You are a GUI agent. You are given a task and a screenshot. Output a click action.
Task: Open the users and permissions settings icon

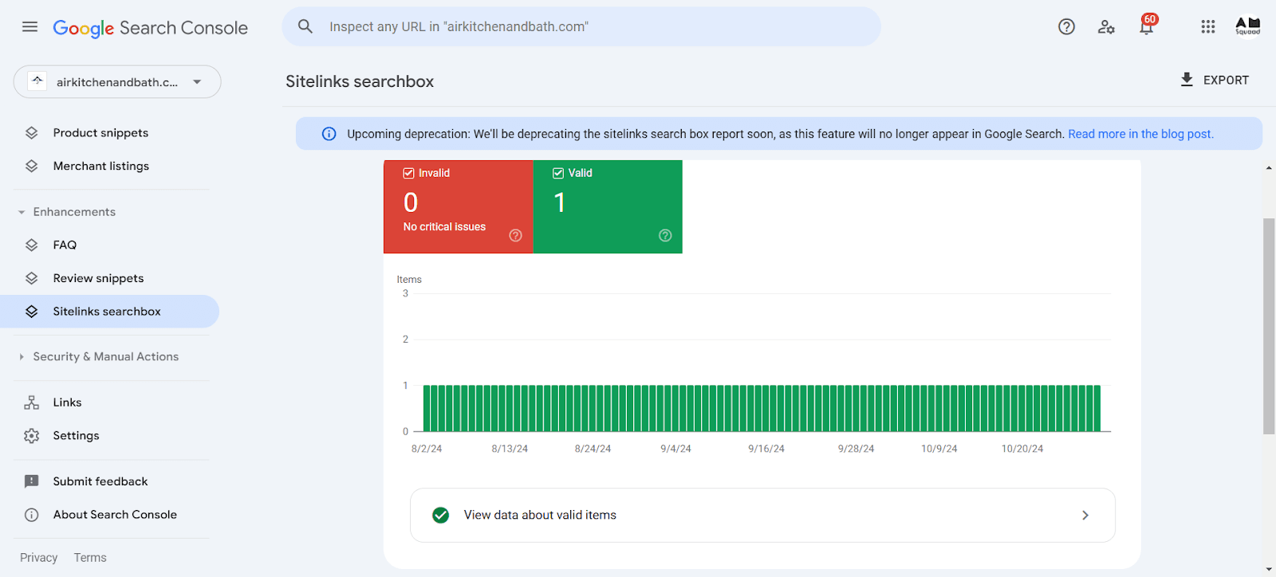tap(1106, 27)
